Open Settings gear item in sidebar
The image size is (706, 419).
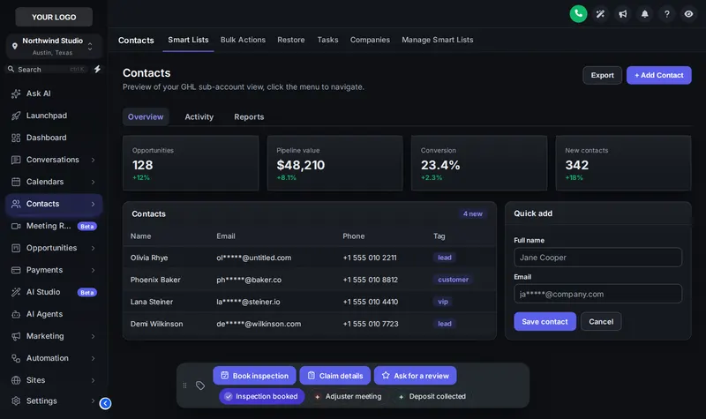54,400
